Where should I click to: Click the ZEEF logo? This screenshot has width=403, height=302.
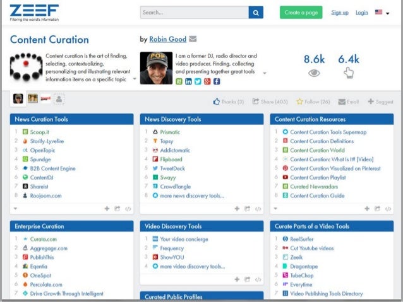pos(34,13)
